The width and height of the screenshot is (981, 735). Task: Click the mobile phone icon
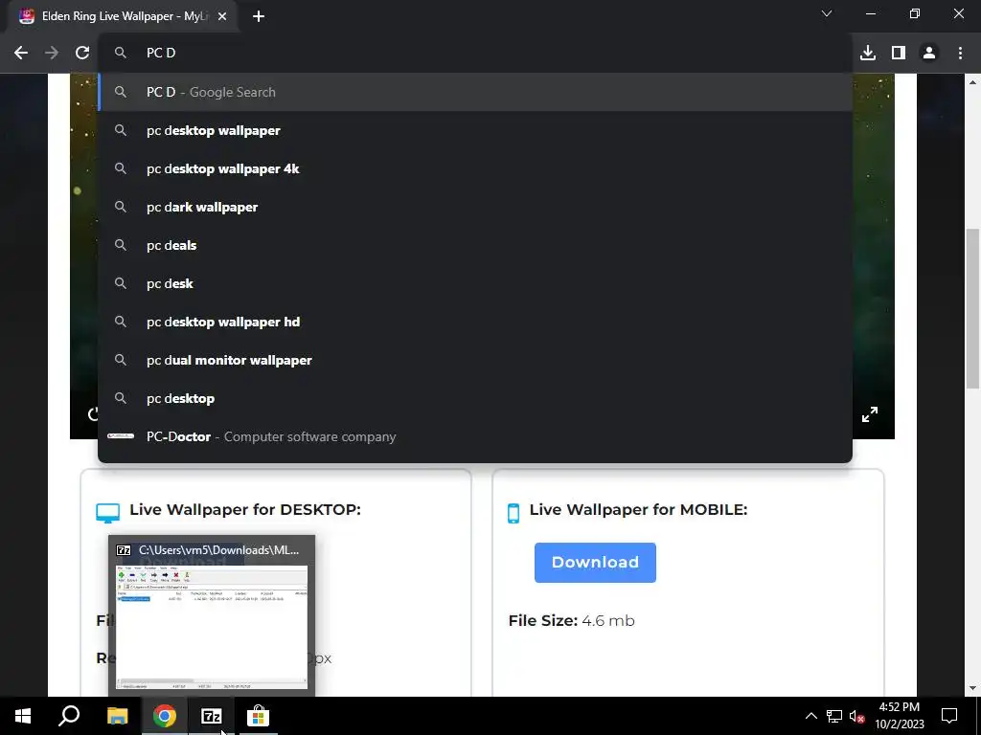[513, 513]
